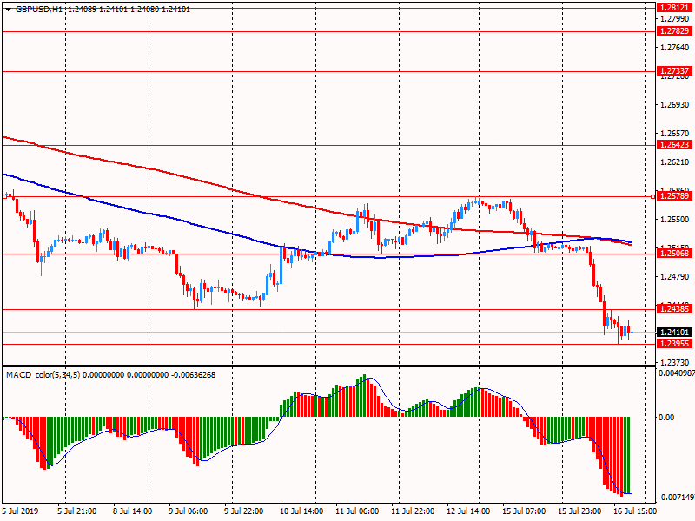The height and width of the screenshot is (521, 695).
Task: Click the 1.25500 price scale value
Action: [x=675, y=220]
